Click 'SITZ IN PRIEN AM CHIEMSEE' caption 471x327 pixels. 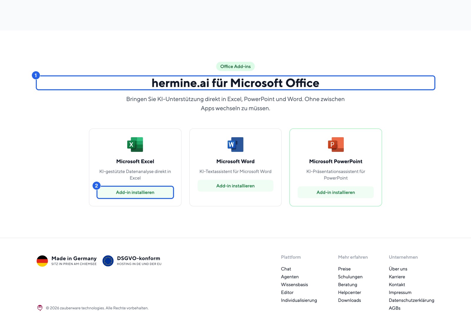pos(74,264)
